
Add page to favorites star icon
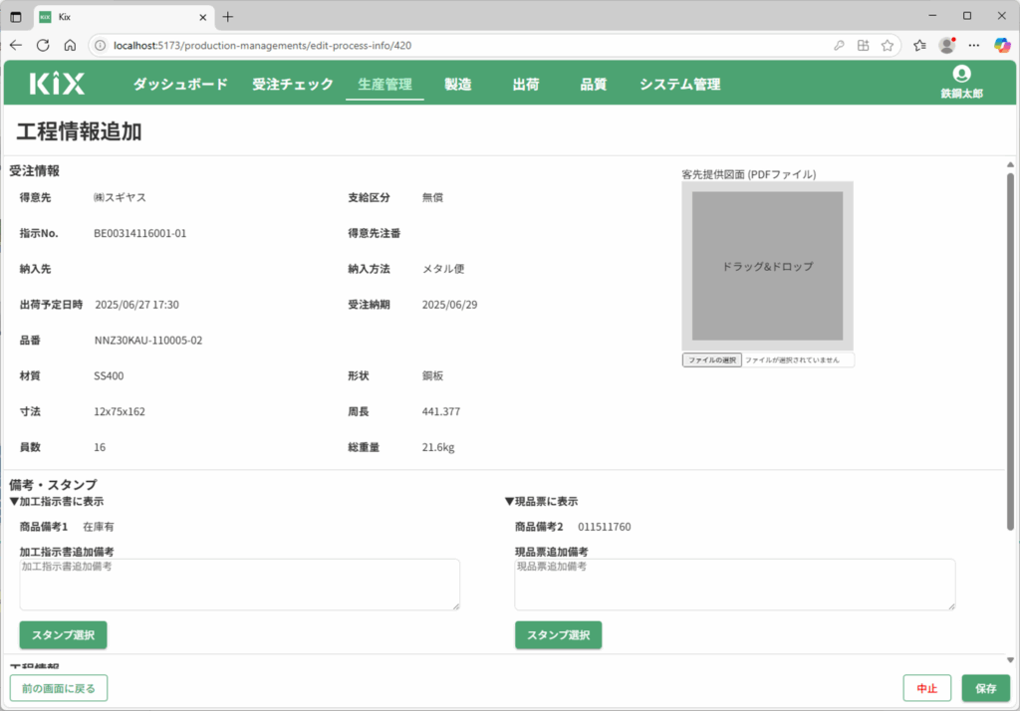(x=888, y=46)
